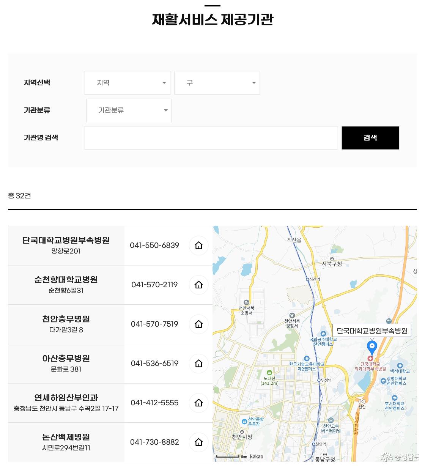Open homepage icon for 천안충무병원
The width and height of the screenshot is (425, 466).
pyautogui.click(x=199, y=324)
